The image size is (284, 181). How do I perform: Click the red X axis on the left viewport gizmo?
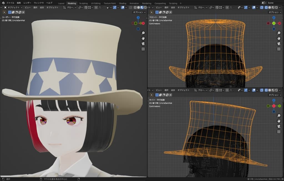(x=143, y=23)
